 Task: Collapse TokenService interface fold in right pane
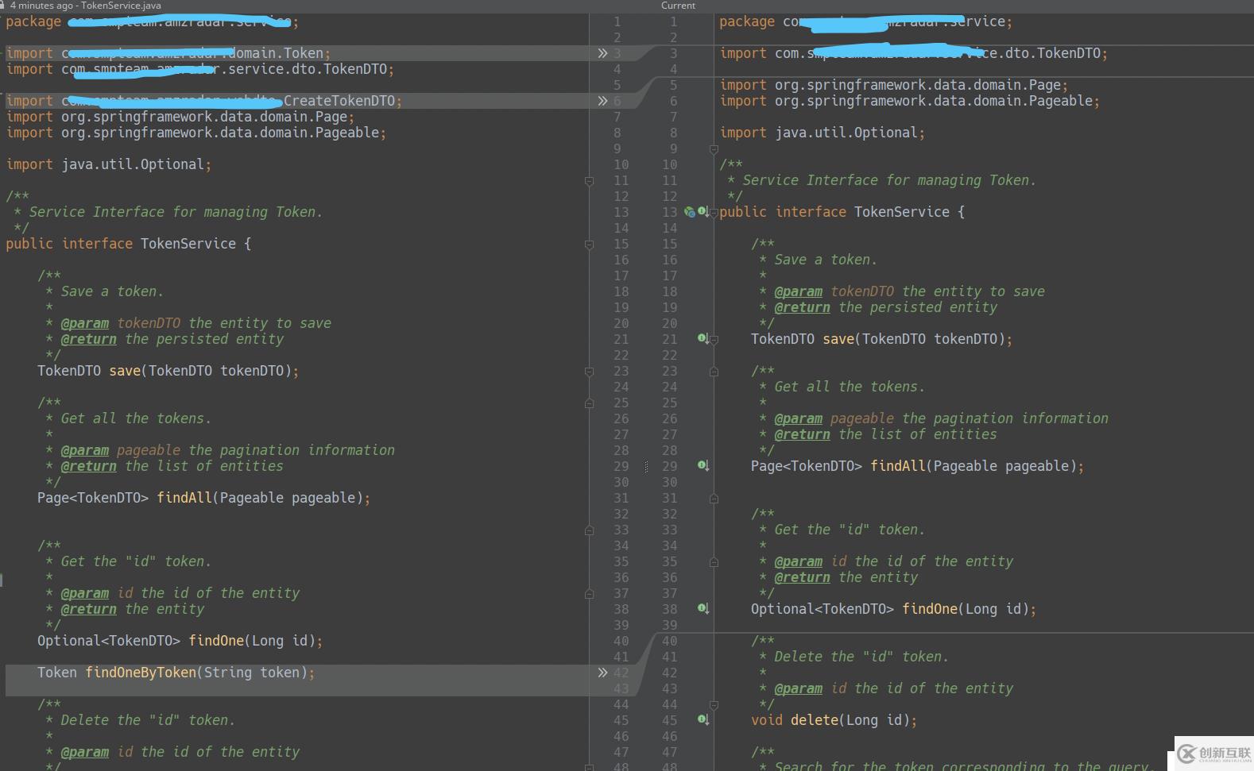(714, 213)
